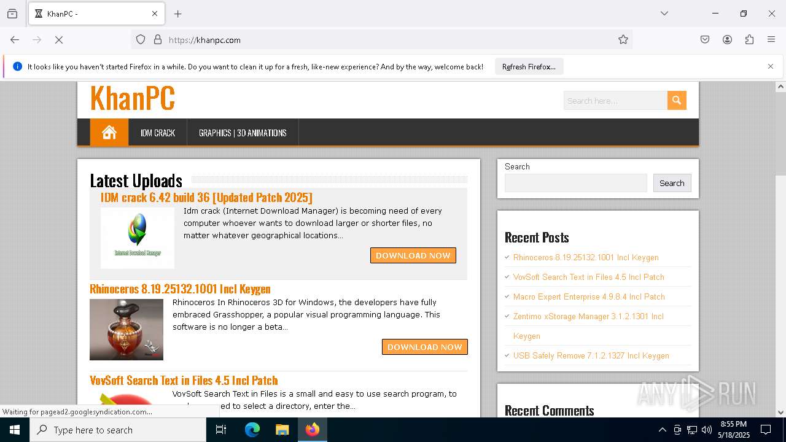Open VovSoft Search Text in Files post title
This screenshot has width=786, height=442.
click(184, 381)
